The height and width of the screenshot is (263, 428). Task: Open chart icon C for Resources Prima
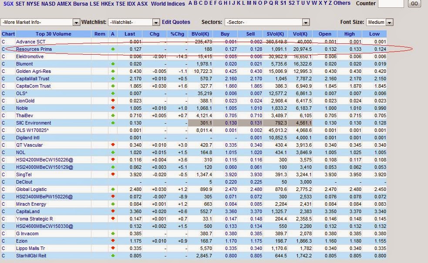point(3,49)
